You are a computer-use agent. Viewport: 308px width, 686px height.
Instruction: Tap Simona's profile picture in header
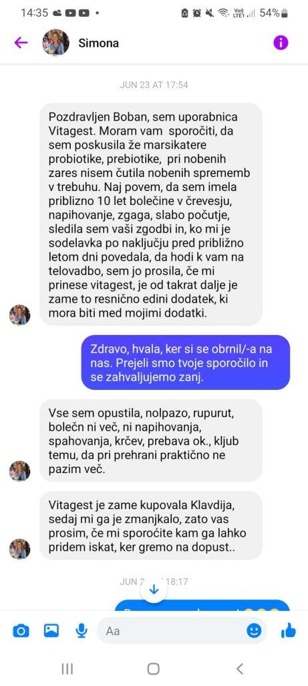tap(55, 42)
